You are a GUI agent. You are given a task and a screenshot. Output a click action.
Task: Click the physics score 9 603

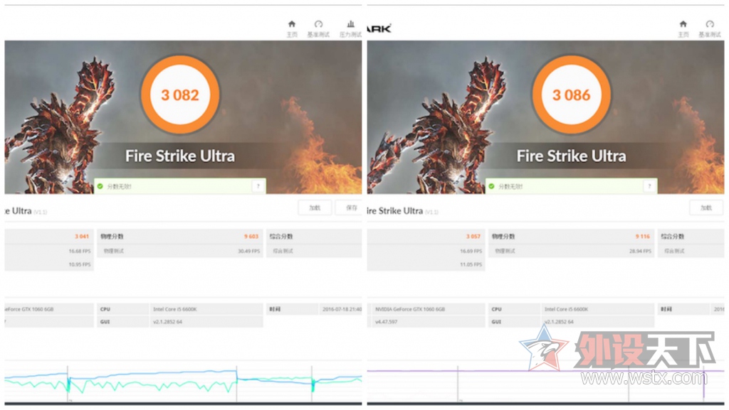pyautogui.click(x=251, y=237)
